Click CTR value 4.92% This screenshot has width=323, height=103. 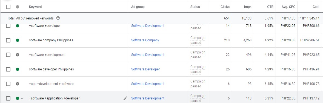pos(269,40)
